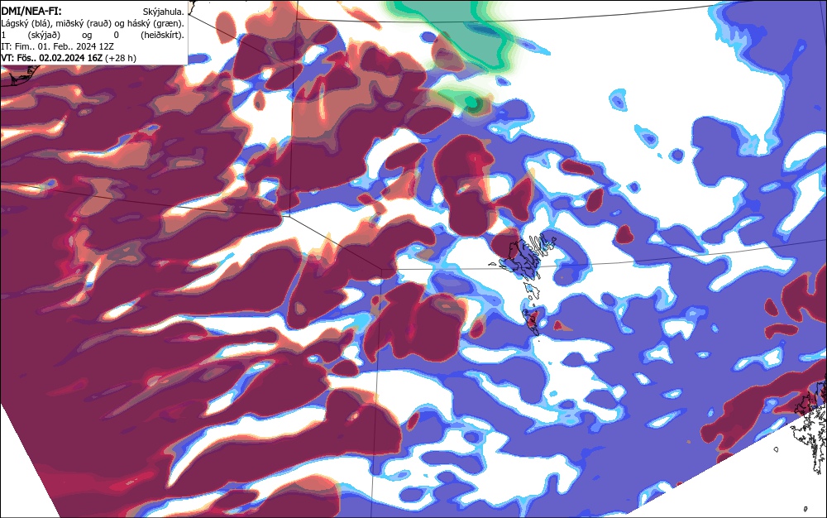Click the IT: Fim.. 01. Feb.. 2024 12Z line
The image size is (827, 518).
tap(58, 46)
